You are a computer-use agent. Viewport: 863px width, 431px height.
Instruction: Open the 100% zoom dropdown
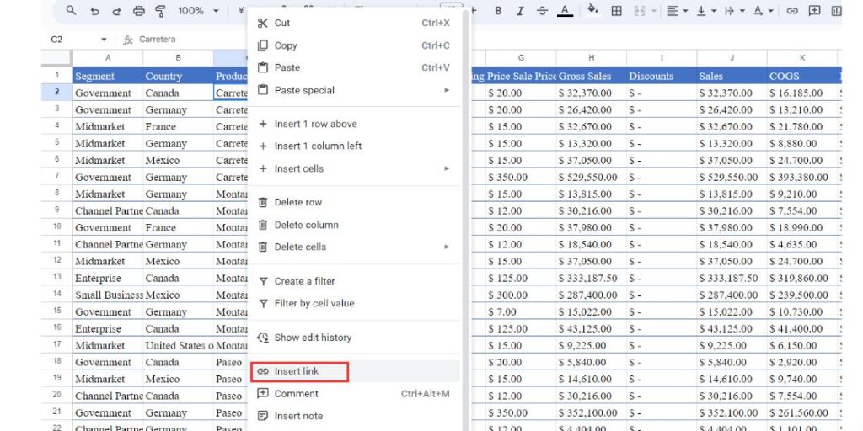pyautogui.click(x=198, y=10)
